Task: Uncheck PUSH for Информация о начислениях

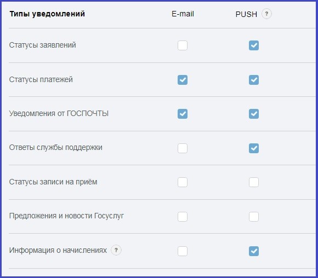Action: tap(254, 251)
